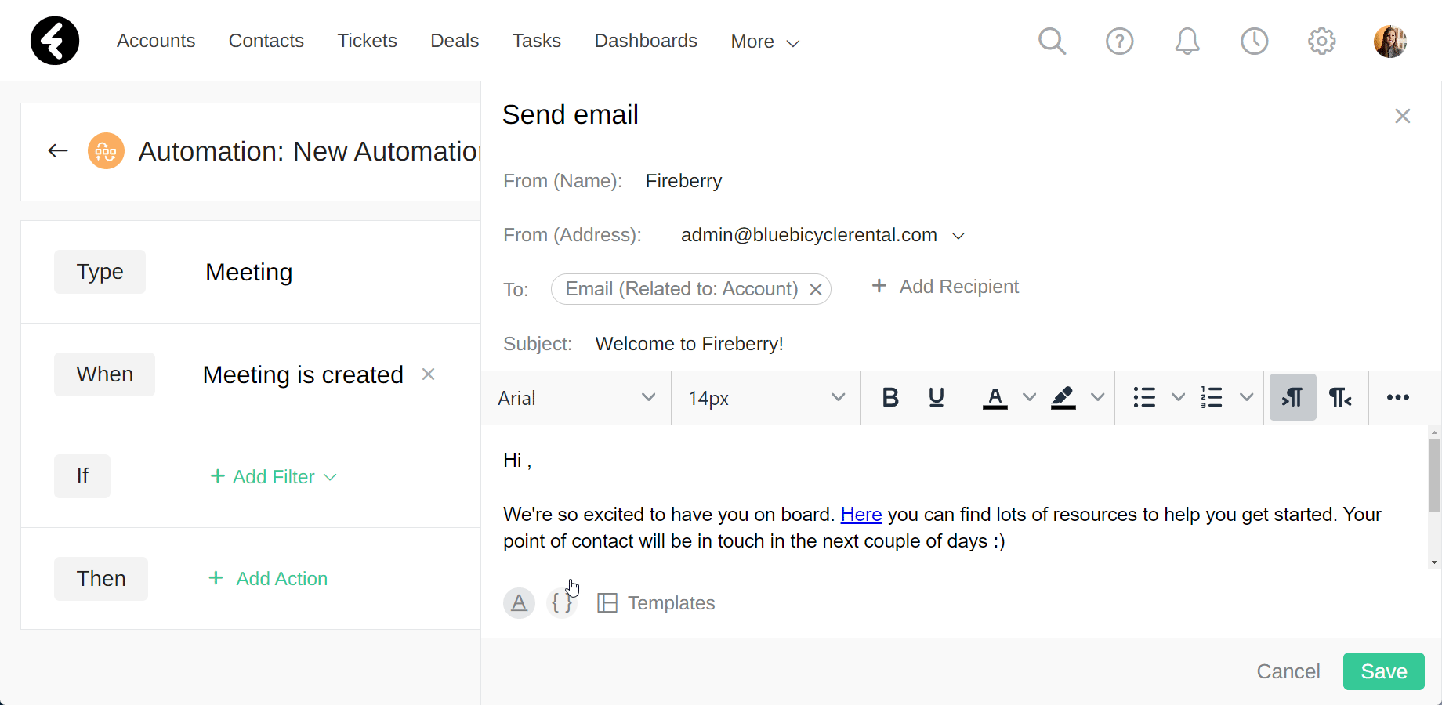This screenshot has height=705, width=1442.
Task: Click the When label
Action: pos(104,374)
